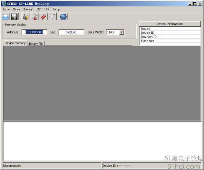Switch to the Device memory tab
This screenshot has width=204, height=170.
pyautogui.click(x=15, y=43)
